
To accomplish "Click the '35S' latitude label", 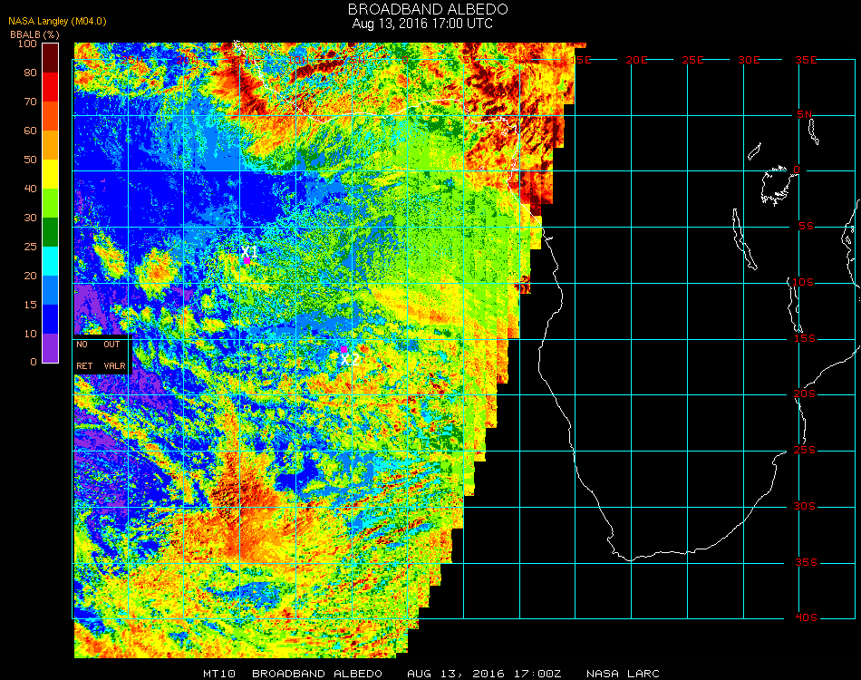I will coord(806,562).
